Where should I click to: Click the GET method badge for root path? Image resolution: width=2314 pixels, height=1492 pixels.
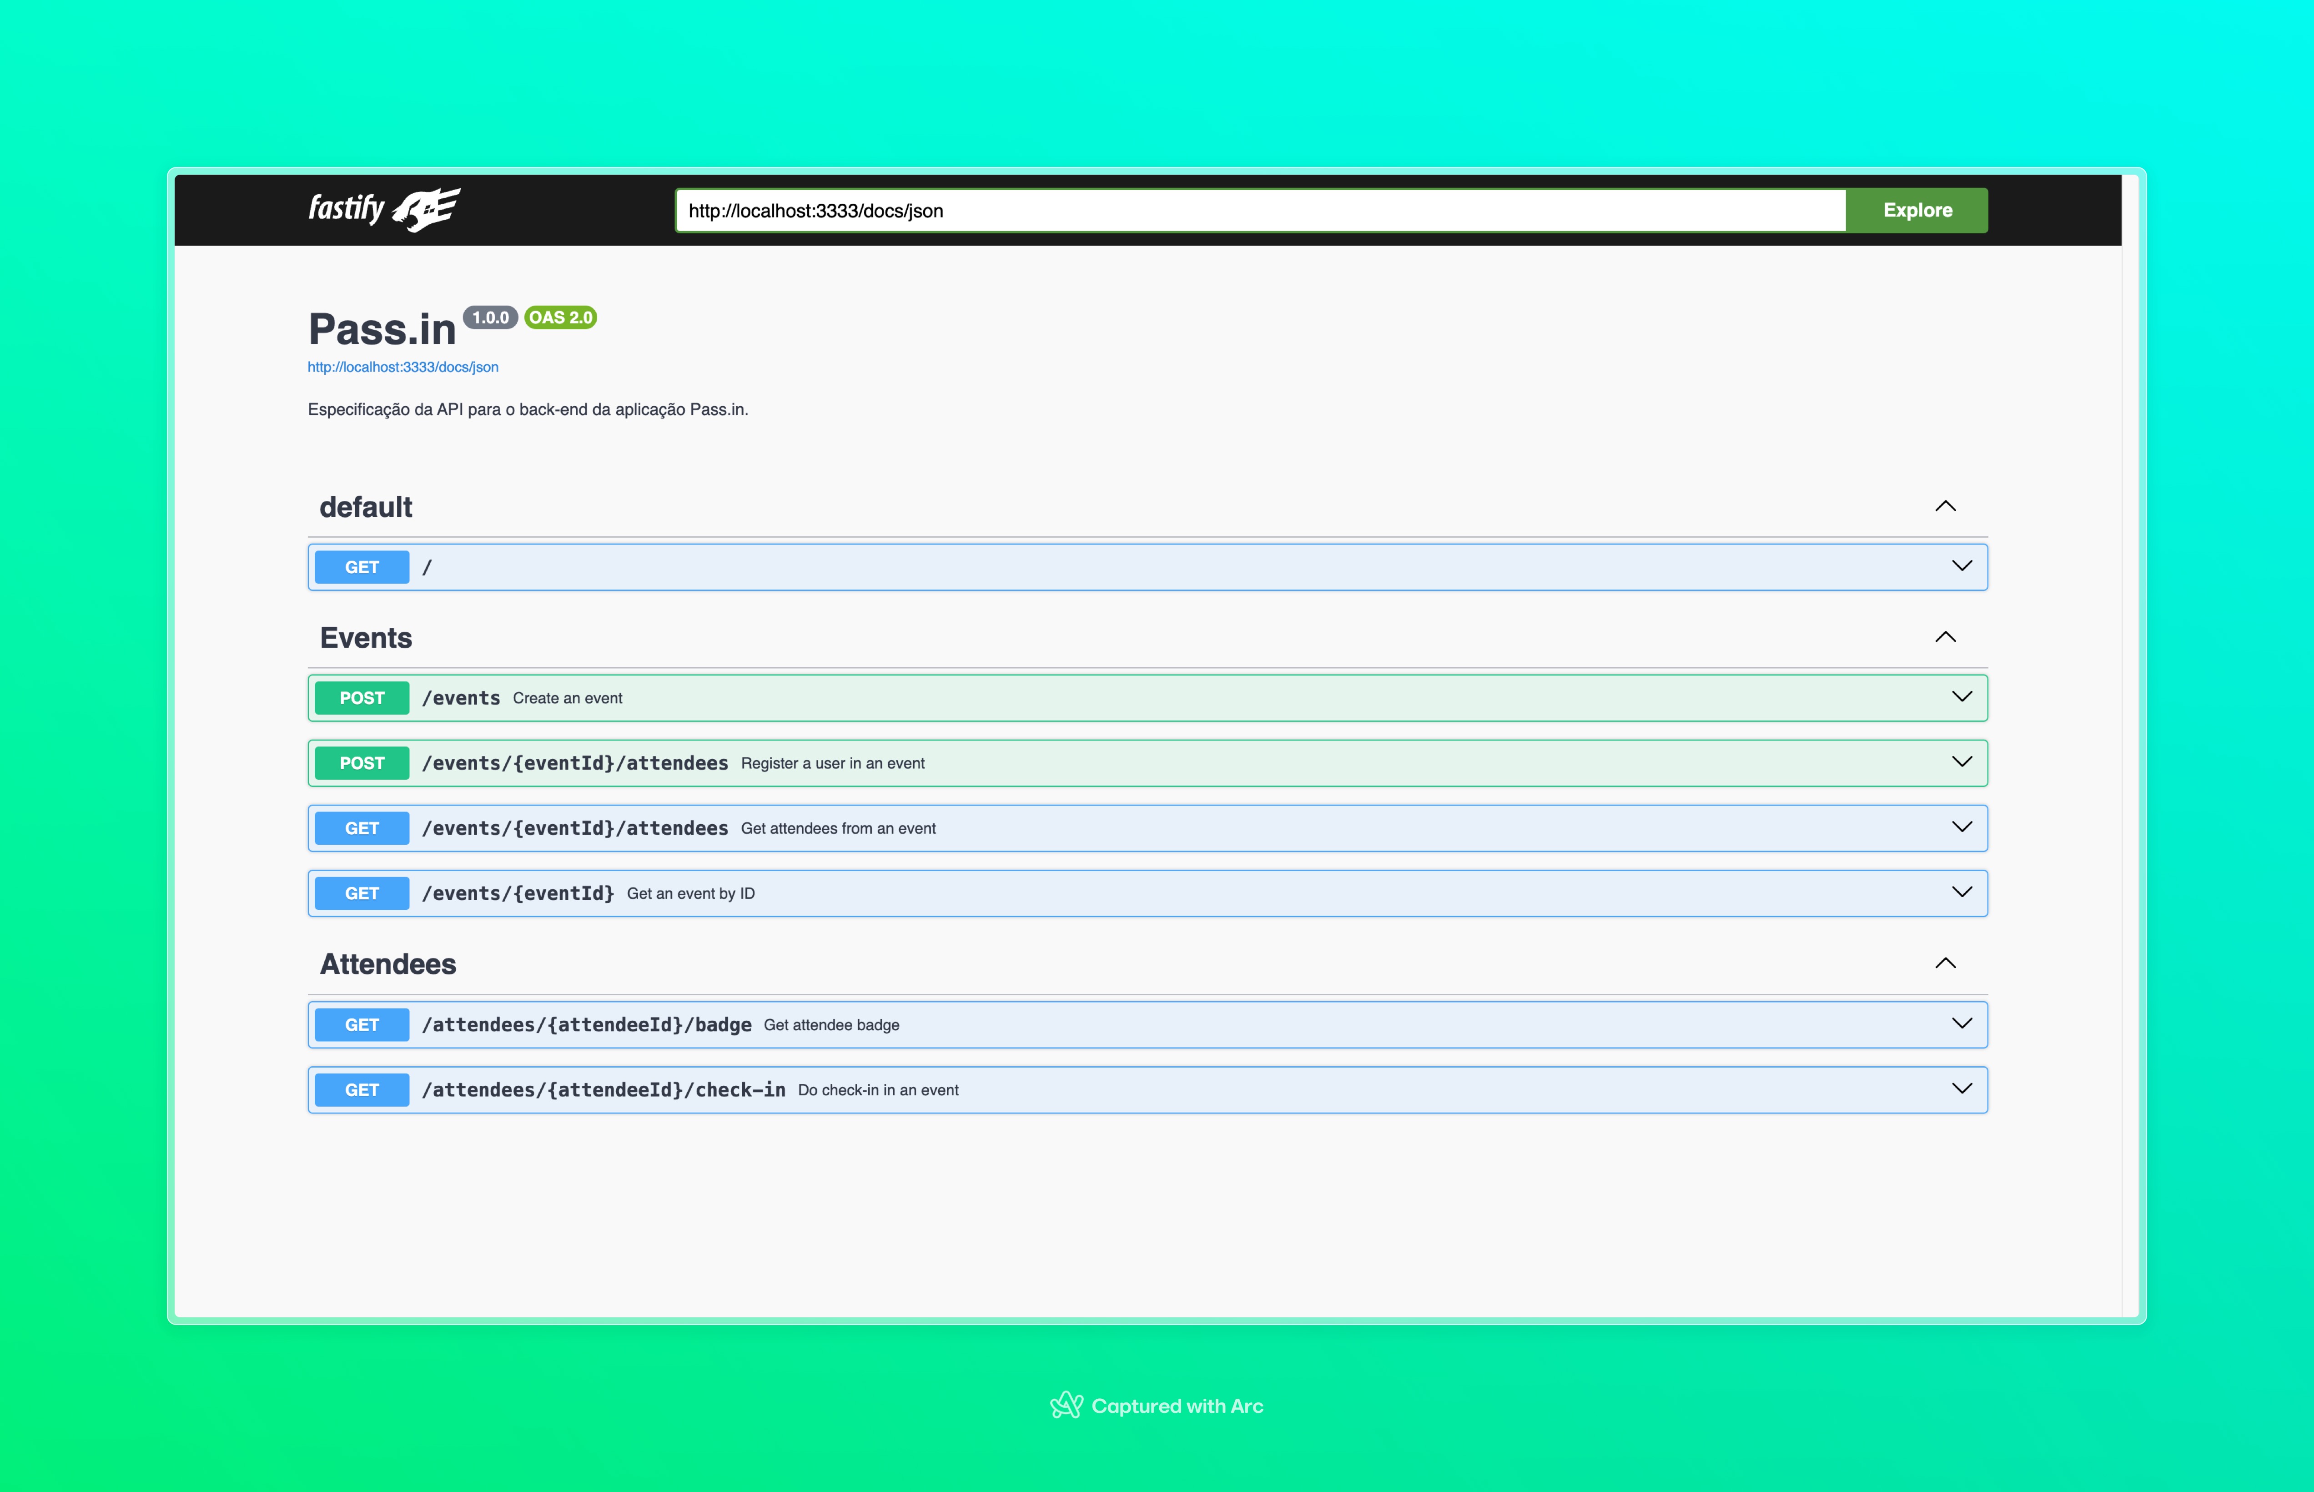[x=362, y=567]
